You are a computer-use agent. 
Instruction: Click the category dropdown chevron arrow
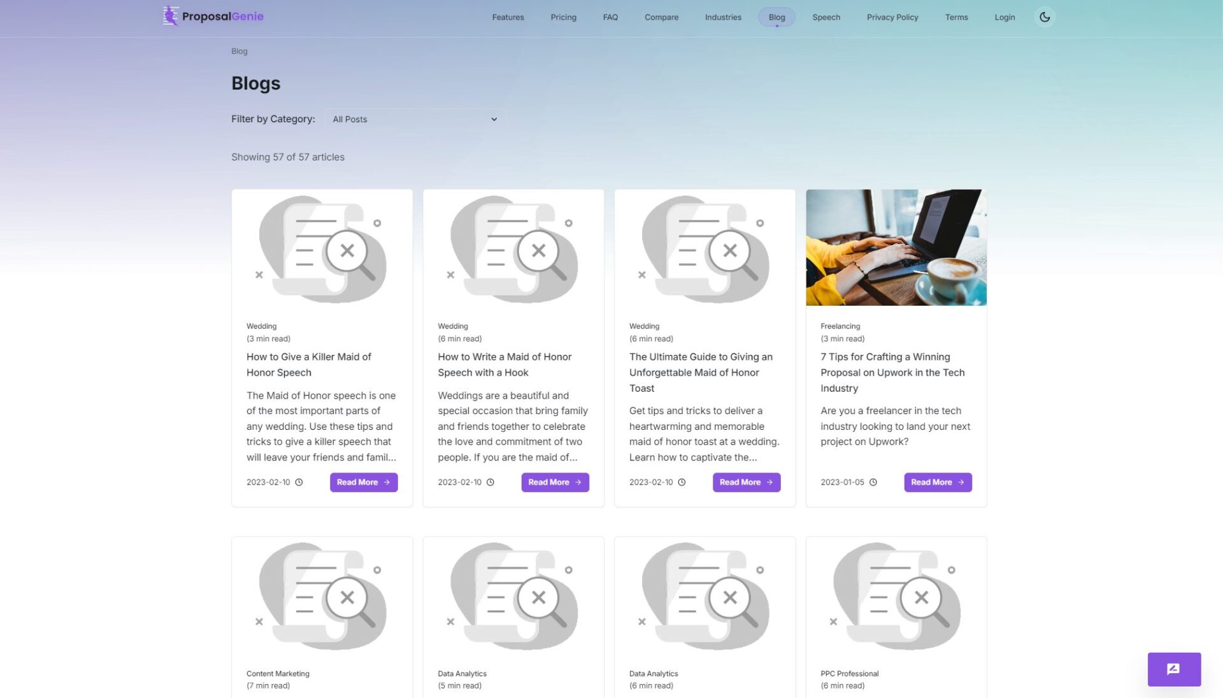click(494, 119)
